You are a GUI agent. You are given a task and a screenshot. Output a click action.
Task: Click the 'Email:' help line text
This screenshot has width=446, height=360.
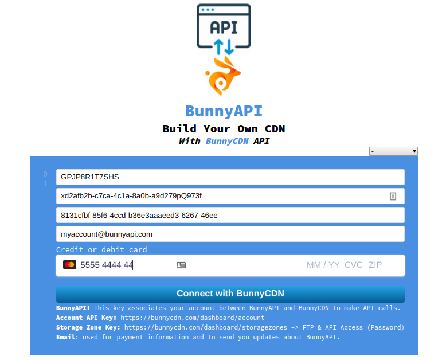pos(198,337)
